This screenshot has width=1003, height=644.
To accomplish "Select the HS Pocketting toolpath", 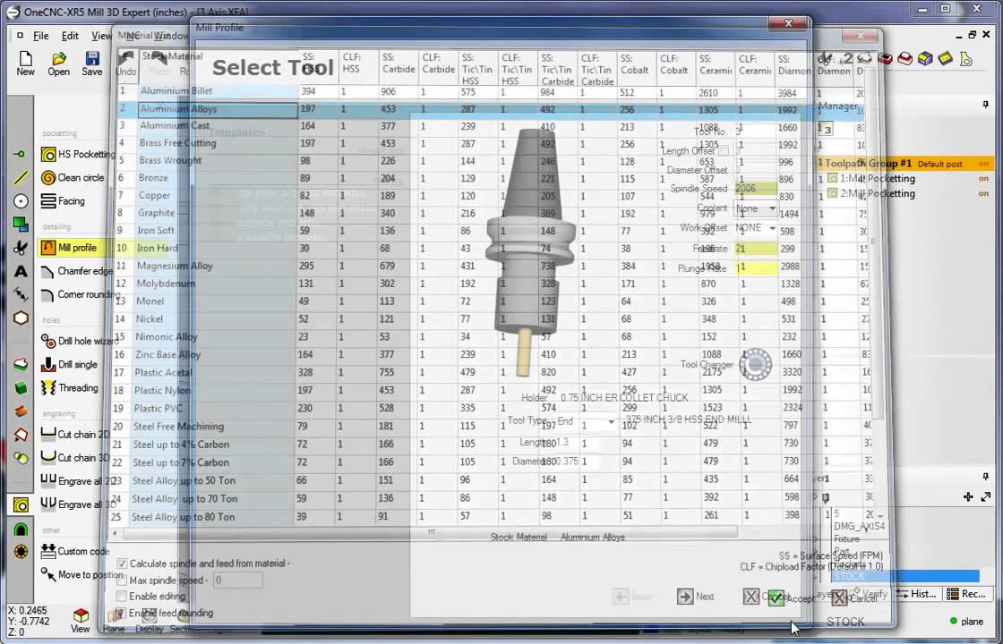I will coord(77,154).
